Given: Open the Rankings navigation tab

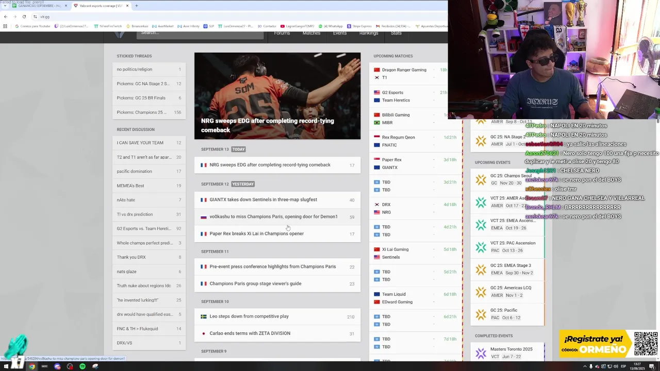Looking at the screenshot, I should click(369, 33).
